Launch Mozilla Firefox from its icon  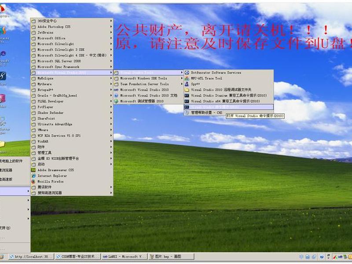coord(33,181)
